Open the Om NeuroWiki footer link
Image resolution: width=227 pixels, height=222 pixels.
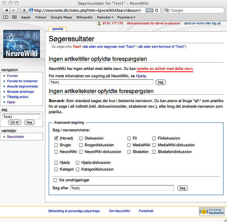tap(120, 211)
